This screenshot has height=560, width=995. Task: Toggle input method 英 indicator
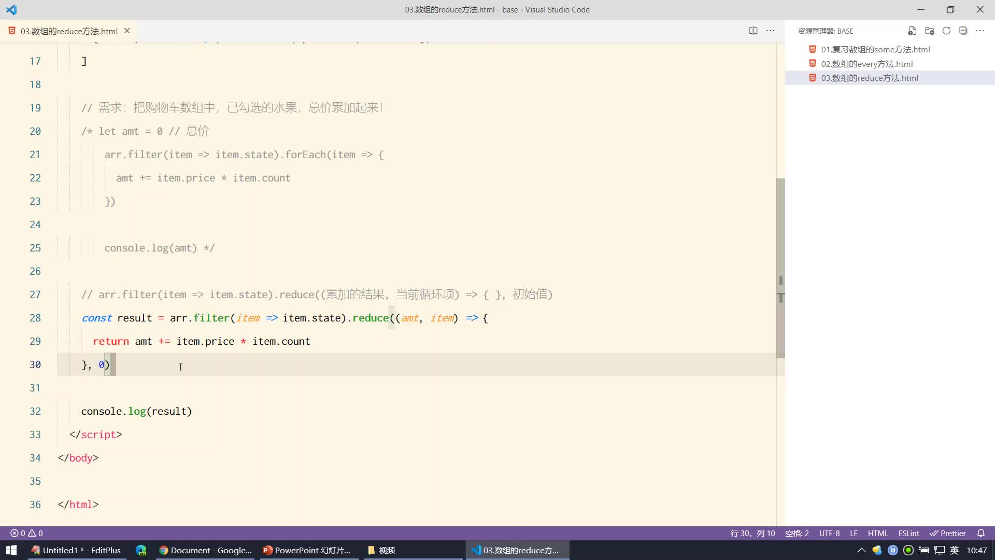tap(954, 550)
